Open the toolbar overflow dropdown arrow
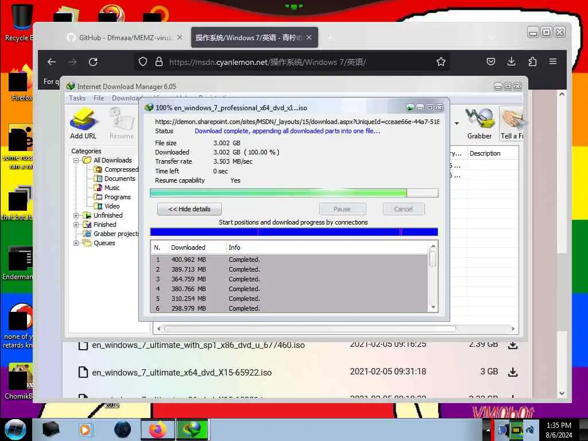This screenshot has width=588, height=441. [x=457, y=123]
